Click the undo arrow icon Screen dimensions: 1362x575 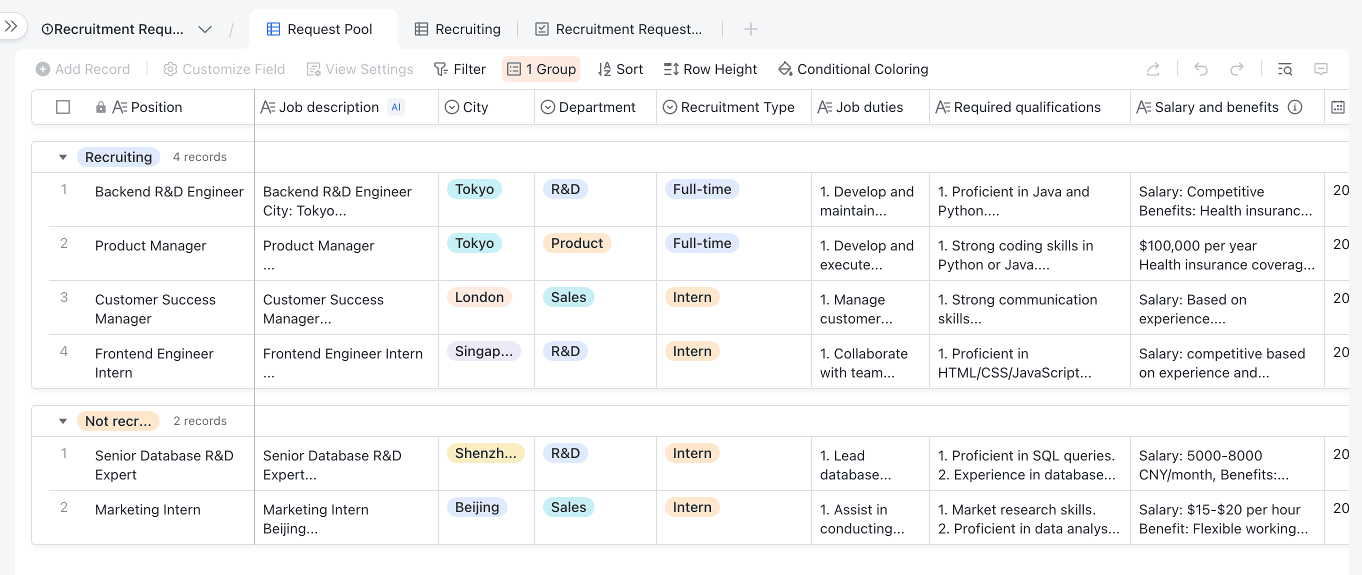pos(1200,69)
